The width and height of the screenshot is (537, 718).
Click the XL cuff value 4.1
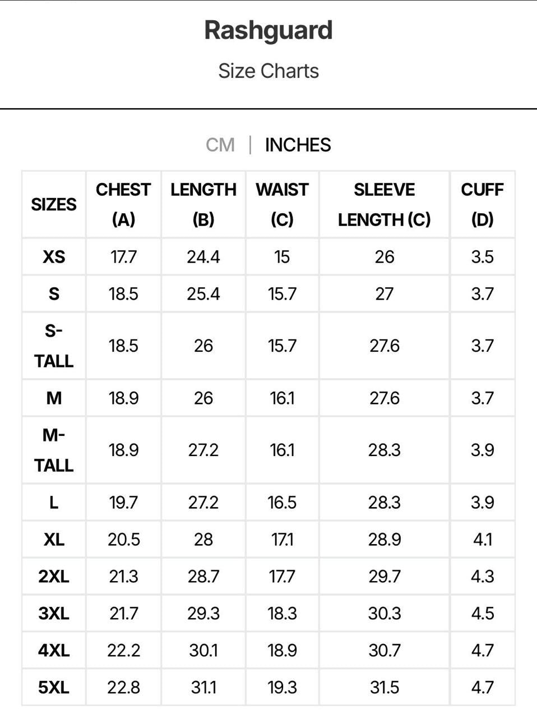pyautogui.click(x=483, y=540)
